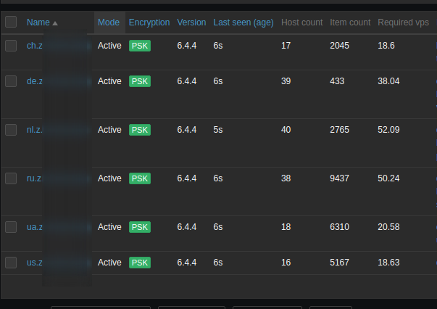Check the box for de.z proxy row
This screenshot has height=309, width=437.
pos(11,81)
